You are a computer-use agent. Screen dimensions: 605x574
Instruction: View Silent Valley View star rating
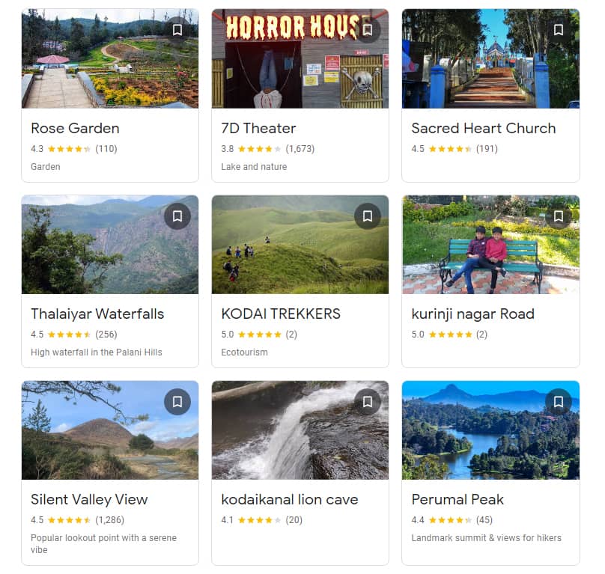point(69,520)
